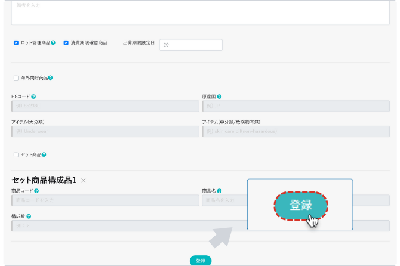Click the enlarged 登録 button in callout
This screenshot has width=400, height=266.
point(301,205)
